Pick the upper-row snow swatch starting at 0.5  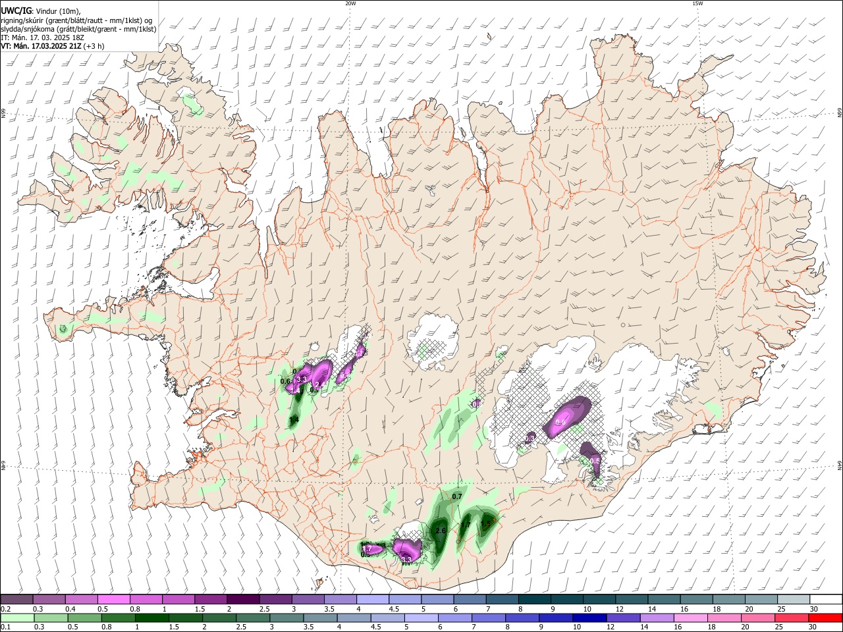click(113, 599)
